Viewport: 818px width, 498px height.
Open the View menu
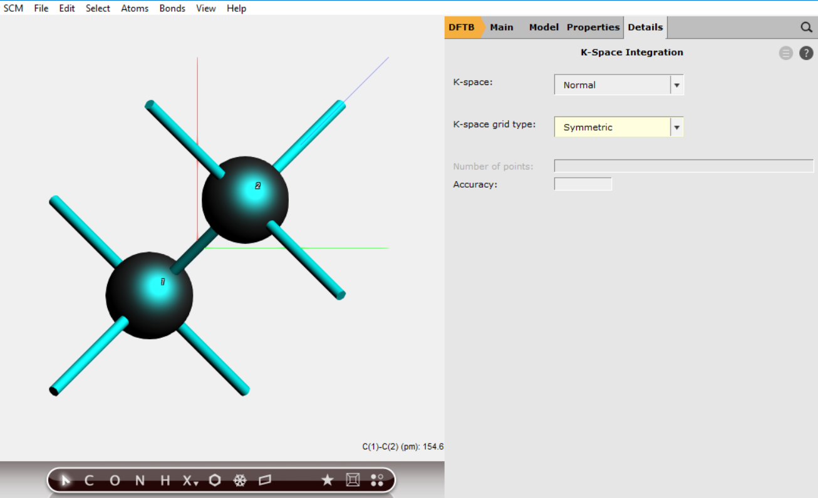coord(205,8)
